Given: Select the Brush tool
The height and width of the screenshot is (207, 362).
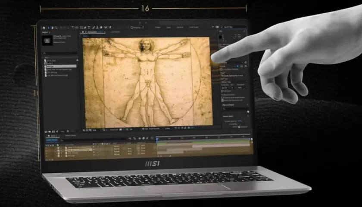Looking at the screenshot, I should [94, 28].
